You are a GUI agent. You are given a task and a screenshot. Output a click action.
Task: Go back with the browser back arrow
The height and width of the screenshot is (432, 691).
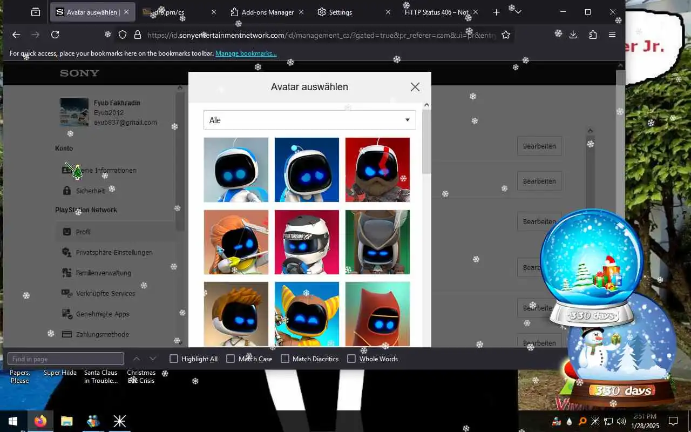16,35
